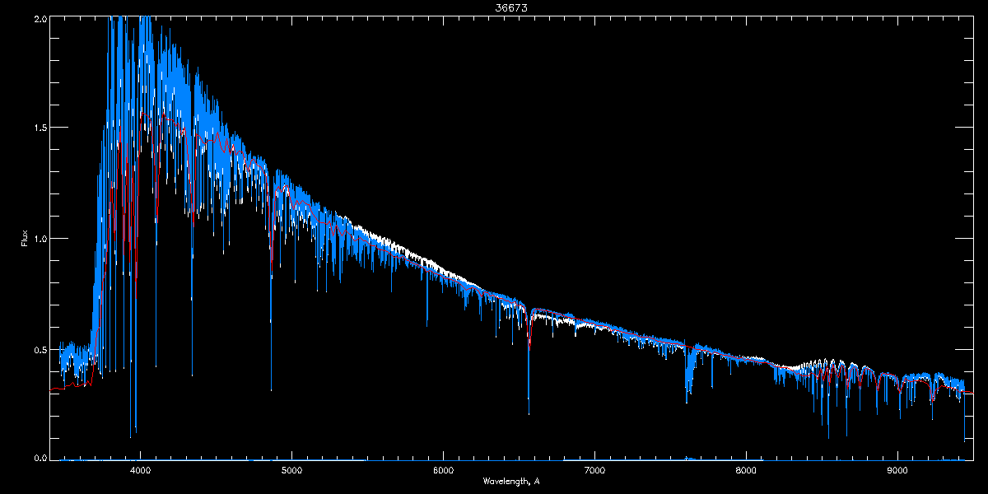Click the 2.0 flux tick label
988x494 pixels.
pos(38,18)
